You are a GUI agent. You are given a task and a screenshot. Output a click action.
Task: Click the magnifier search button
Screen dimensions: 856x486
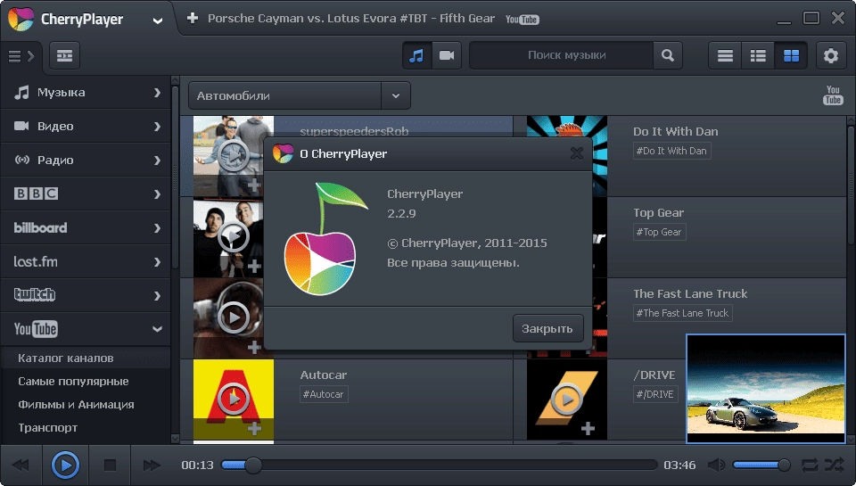(668, 55)
